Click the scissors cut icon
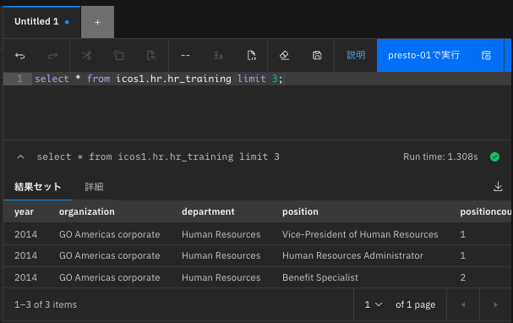513x323 pixels. point(86,55)
